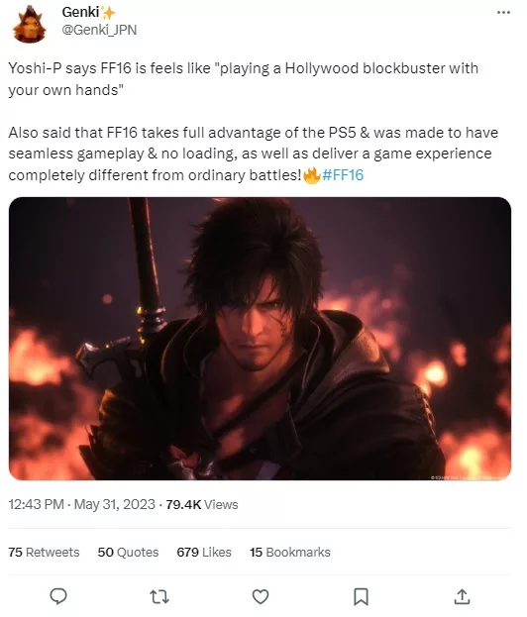The image size is (527, 617).
Task: Click the 12:43 PM May 31, 2023 timestamp
Action: pos(82,504)
